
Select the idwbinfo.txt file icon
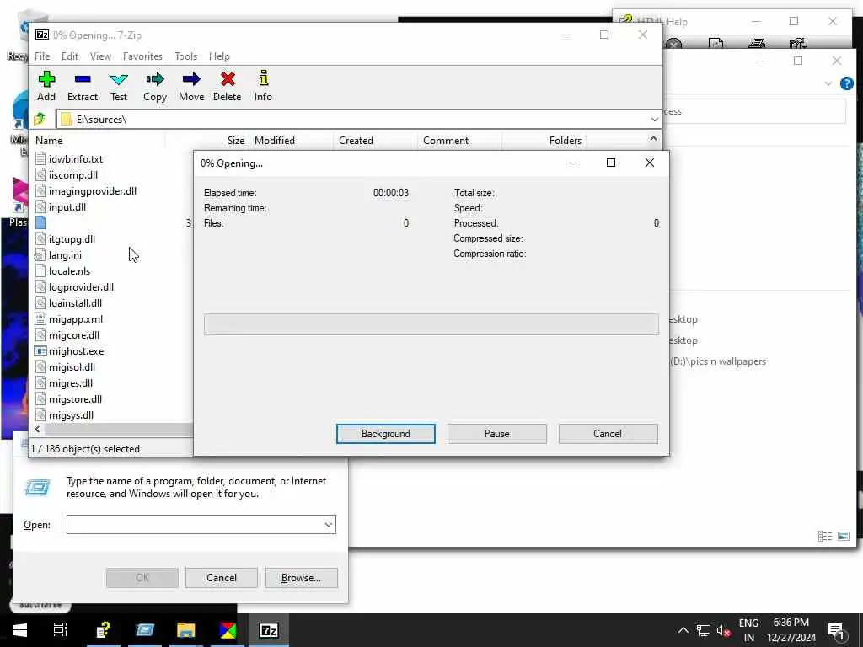[40, 159]
